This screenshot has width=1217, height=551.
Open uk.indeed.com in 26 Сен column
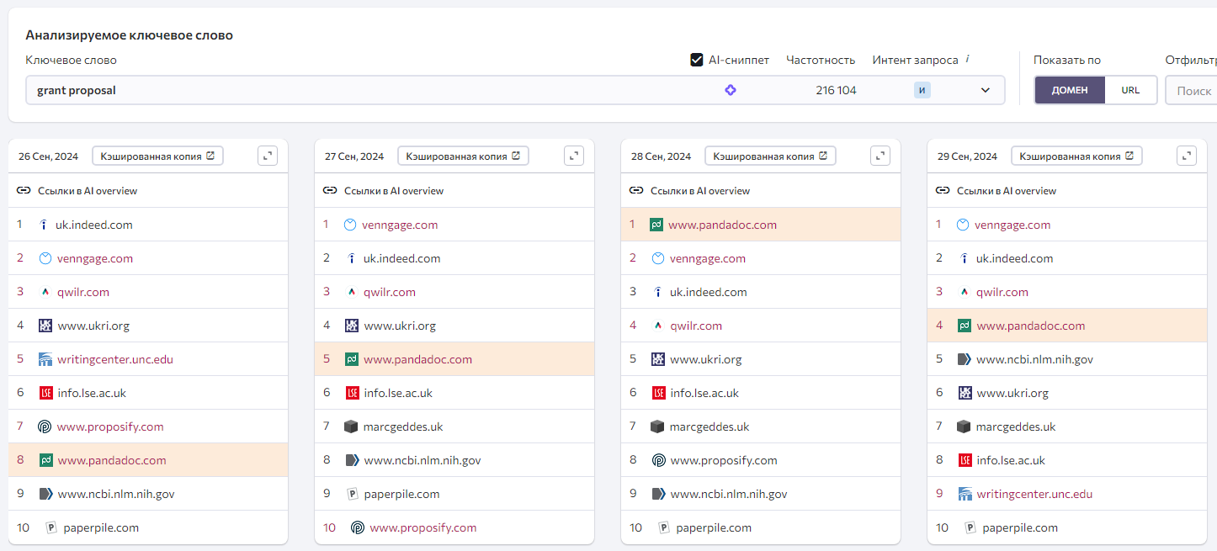94,225
